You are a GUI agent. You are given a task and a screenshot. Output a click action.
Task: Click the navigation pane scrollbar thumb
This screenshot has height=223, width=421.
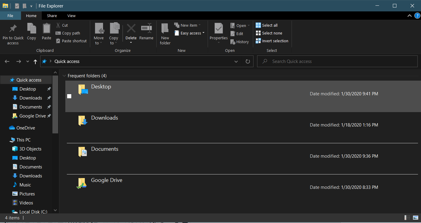(55, 104)
